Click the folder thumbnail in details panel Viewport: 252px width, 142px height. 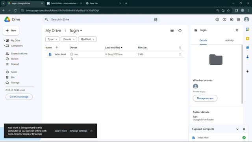point(216,60)
